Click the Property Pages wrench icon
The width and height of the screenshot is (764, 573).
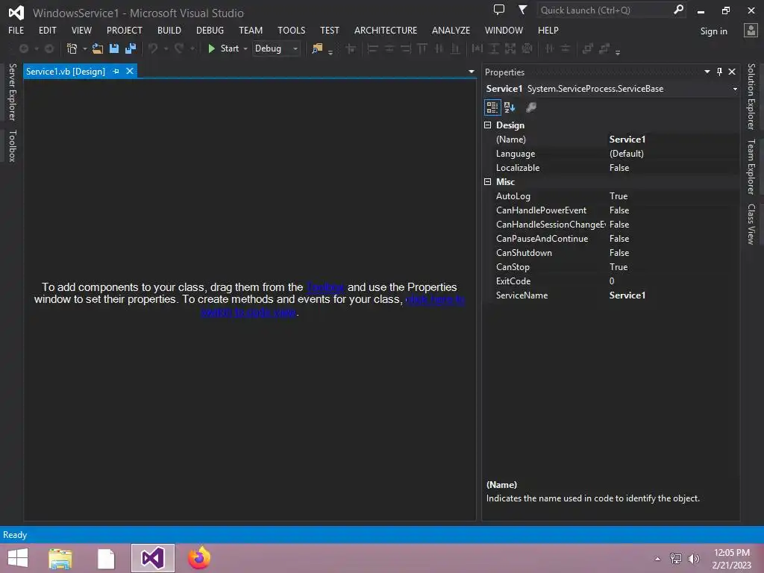[531, 107]
